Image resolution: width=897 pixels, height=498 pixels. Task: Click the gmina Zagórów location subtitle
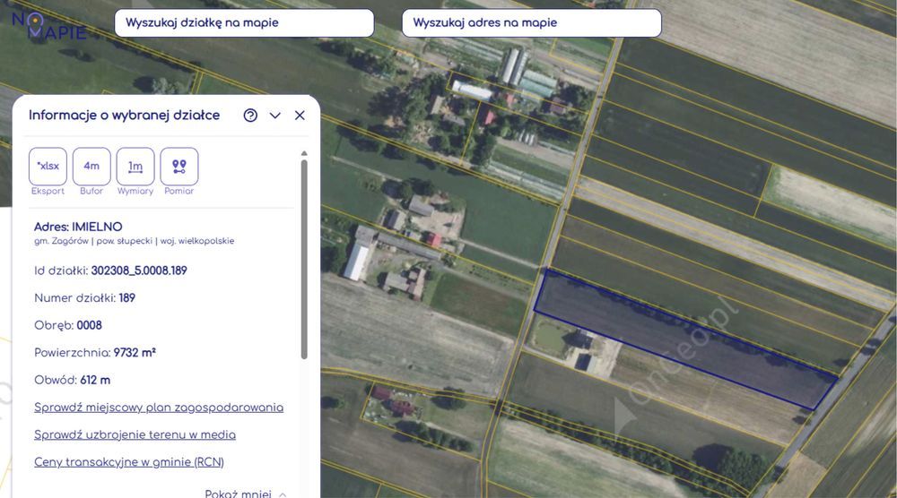tap(135, 241)
